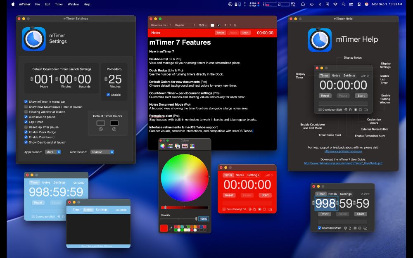Viewport: 413px width, 258px height.
Task: Enable Floating window at launch checkbox
Action: click(x=26, y=112)
